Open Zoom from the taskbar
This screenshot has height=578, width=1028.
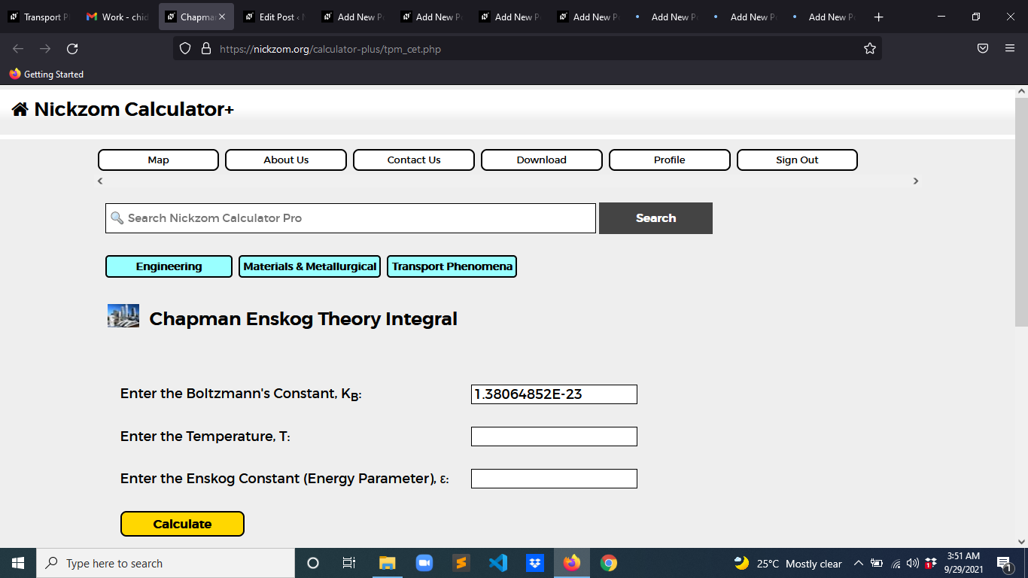(x=424, y=563)
